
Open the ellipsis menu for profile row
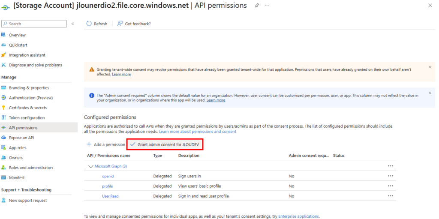coord(391,186)
